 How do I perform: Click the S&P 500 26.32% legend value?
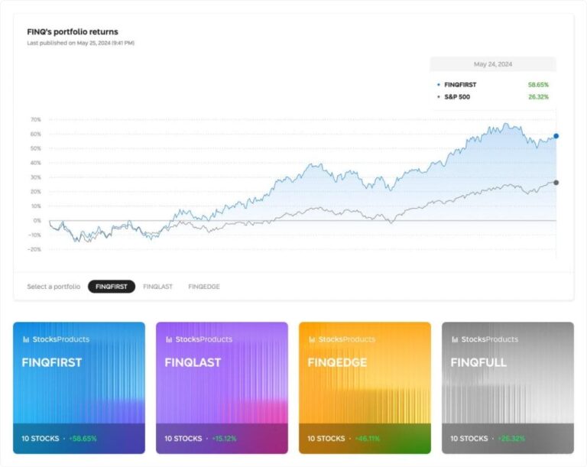[x=538, y=97]
